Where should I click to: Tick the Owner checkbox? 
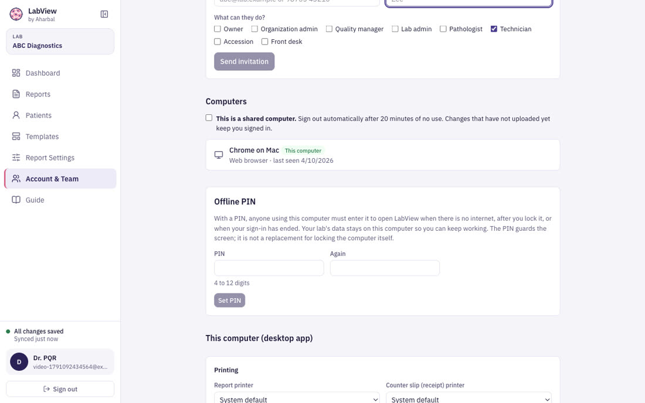pos(218,29)
